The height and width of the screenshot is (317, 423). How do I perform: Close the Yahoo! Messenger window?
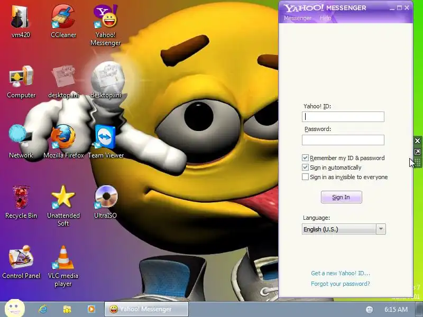tap(407, 8)
